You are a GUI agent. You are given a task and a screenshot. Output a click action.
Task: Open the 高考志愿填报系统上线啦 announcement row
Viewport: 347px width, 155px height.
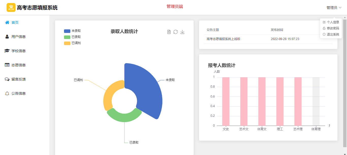coord(223,39)
